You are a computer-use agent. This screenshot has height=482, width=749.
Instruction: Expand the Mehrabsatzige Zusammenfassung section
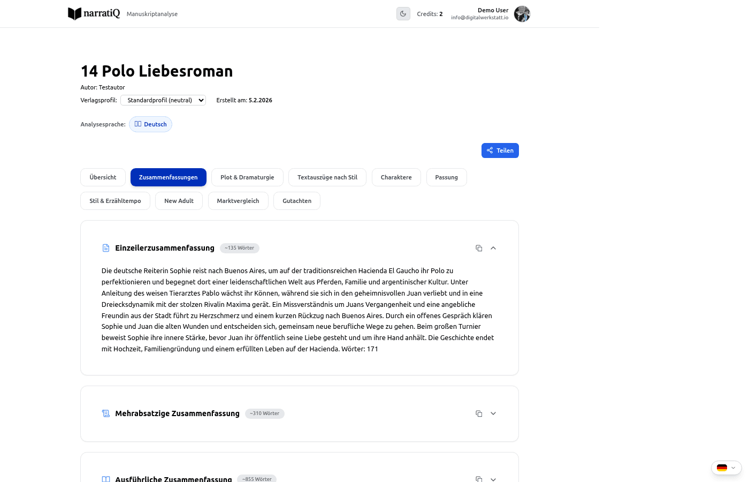493,413
